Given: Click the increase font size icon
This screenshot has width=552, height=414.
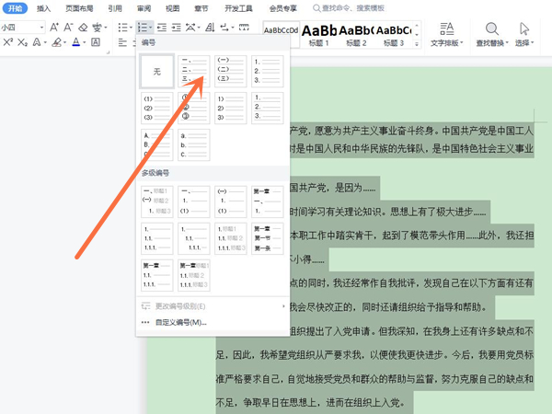Looking at the screenshot, I should [53, 28].
